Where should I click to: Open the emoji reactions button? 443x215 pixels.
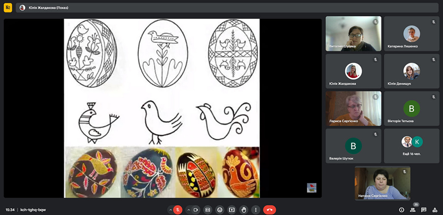point(220,210)
